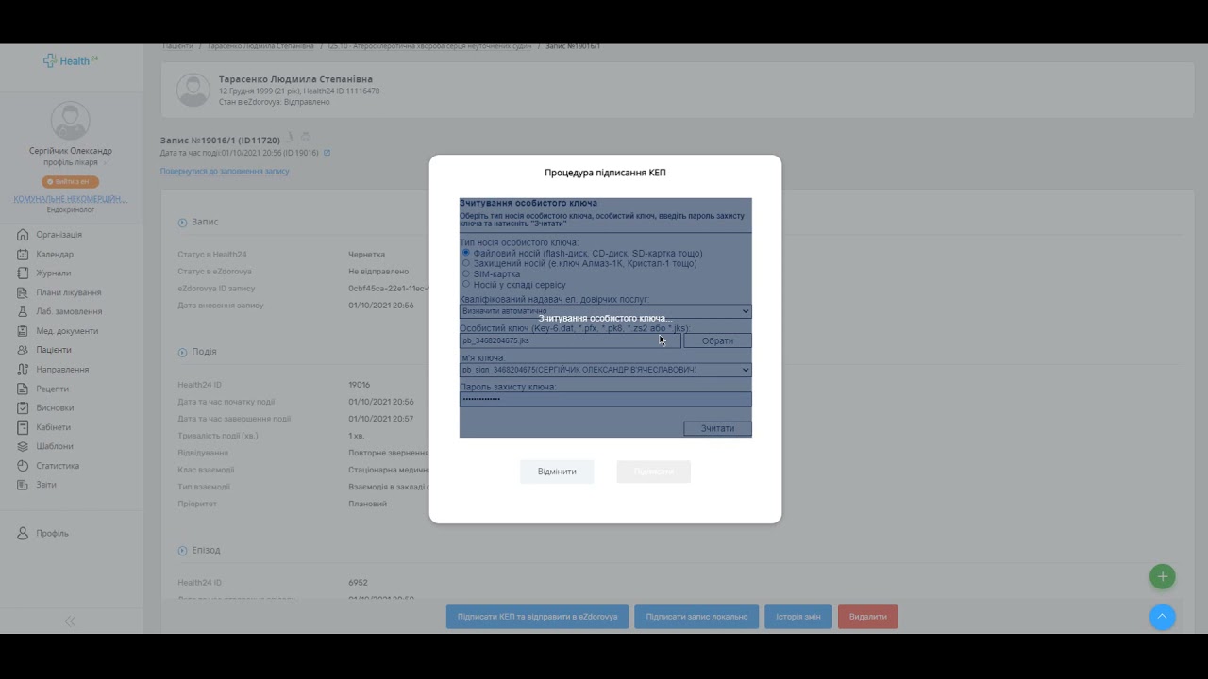This screenshot has height=679, width=1208.
Task: Collapse the sidebar with double chevron
Action: [70, 621]
